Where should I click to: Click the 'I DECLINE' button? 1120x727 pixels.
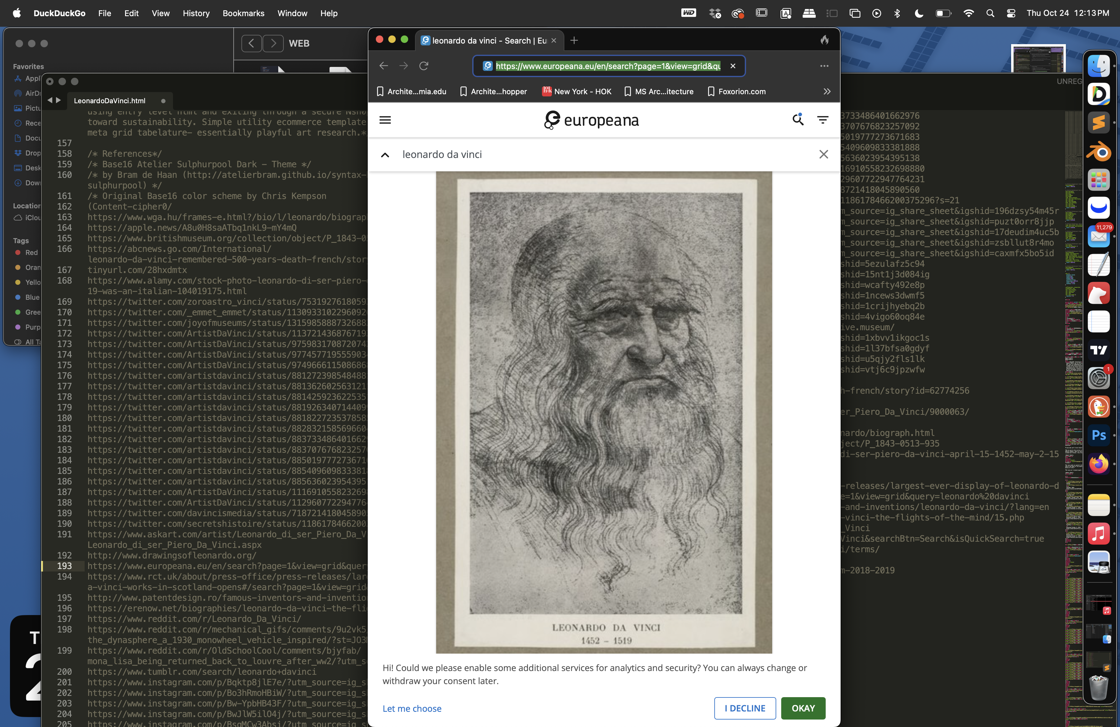tap(745, 708)
